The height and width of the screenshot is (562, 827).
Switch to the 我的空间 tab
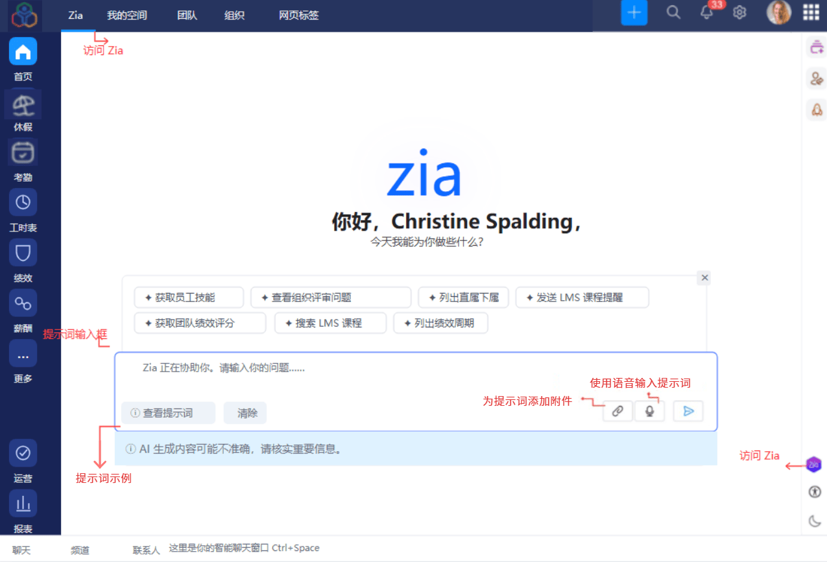point(127,16)
